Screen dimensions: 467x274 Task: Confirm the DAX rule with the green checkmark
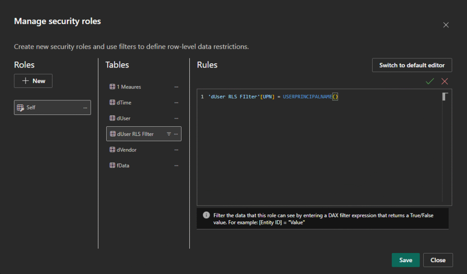[430, 81]
